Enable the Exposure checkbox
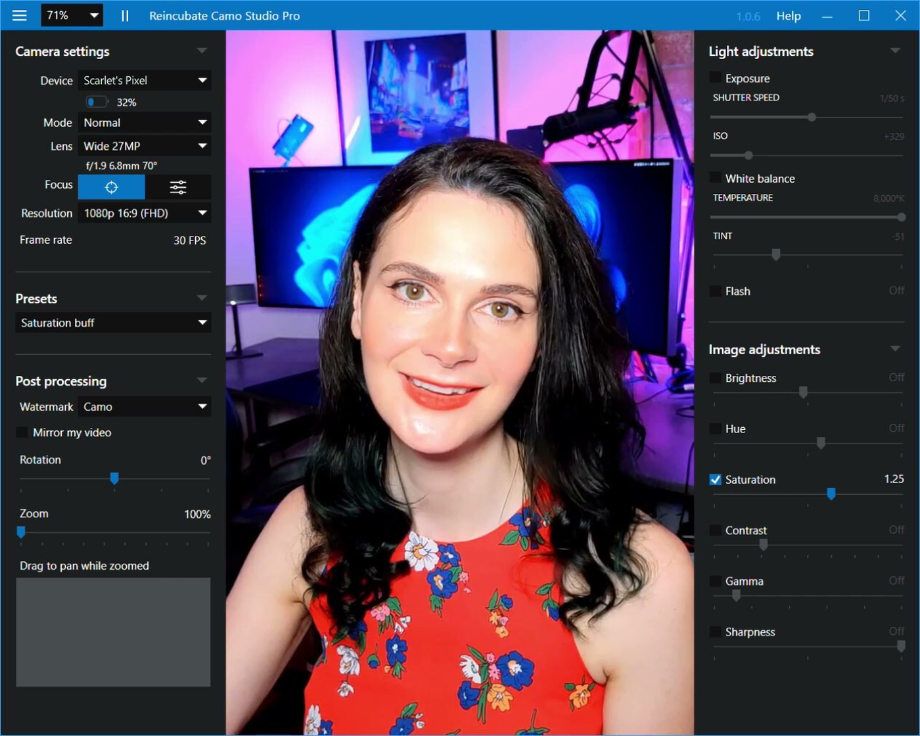 (716, 78)
